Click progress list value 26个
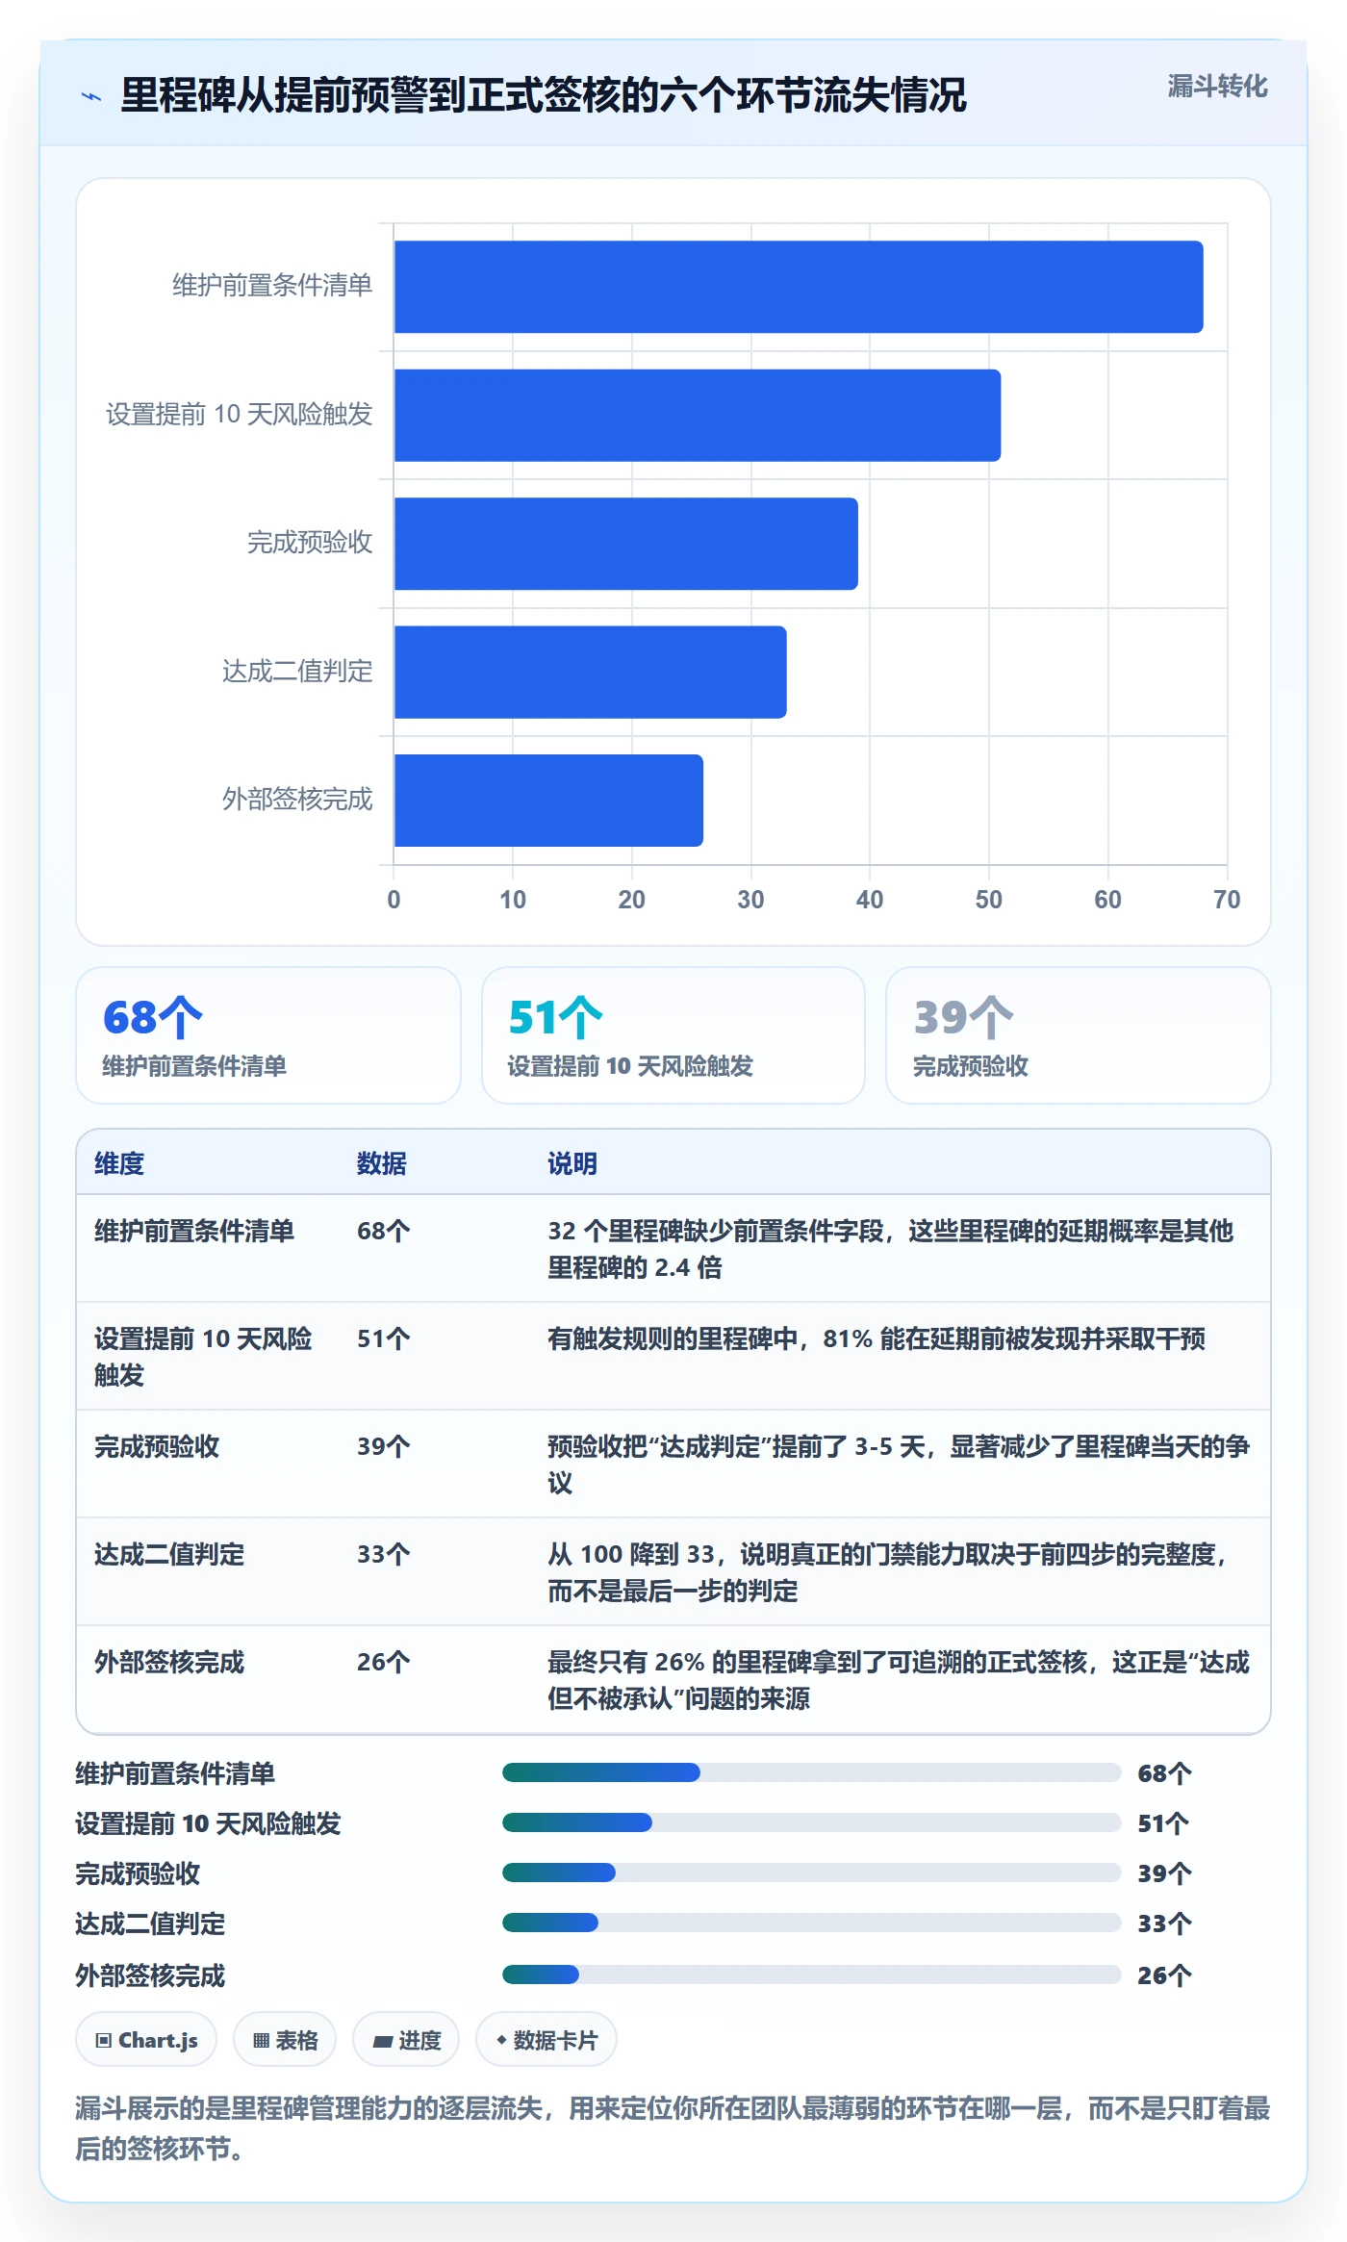The height and width of the screenshot is (2242, 1347). pos(1165,1975)
